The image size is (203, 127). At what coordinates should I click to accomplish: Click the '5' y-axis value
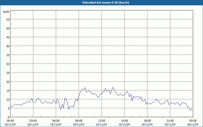9,108
